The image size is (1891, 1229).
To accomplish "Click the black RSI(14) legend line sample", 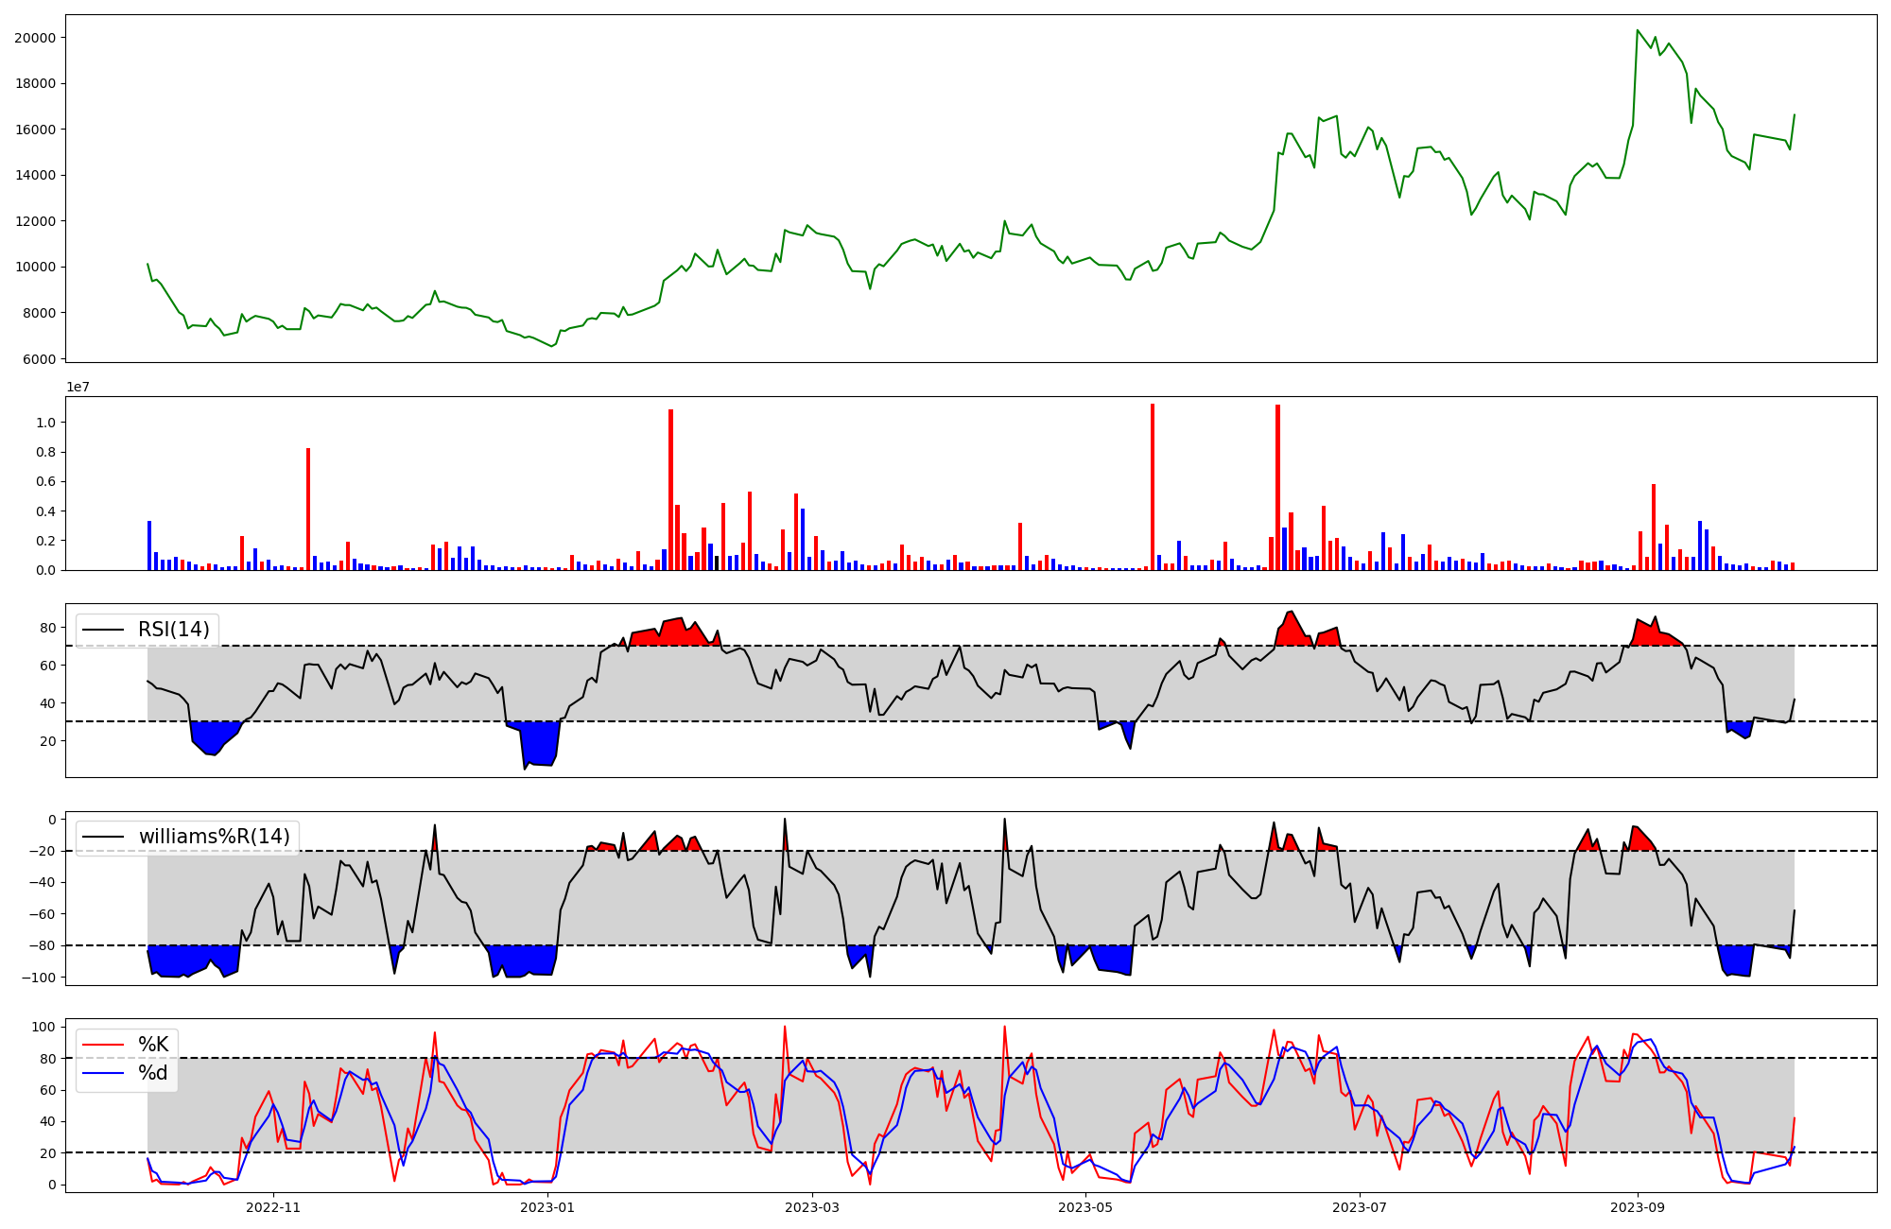I will pos(104,630).
